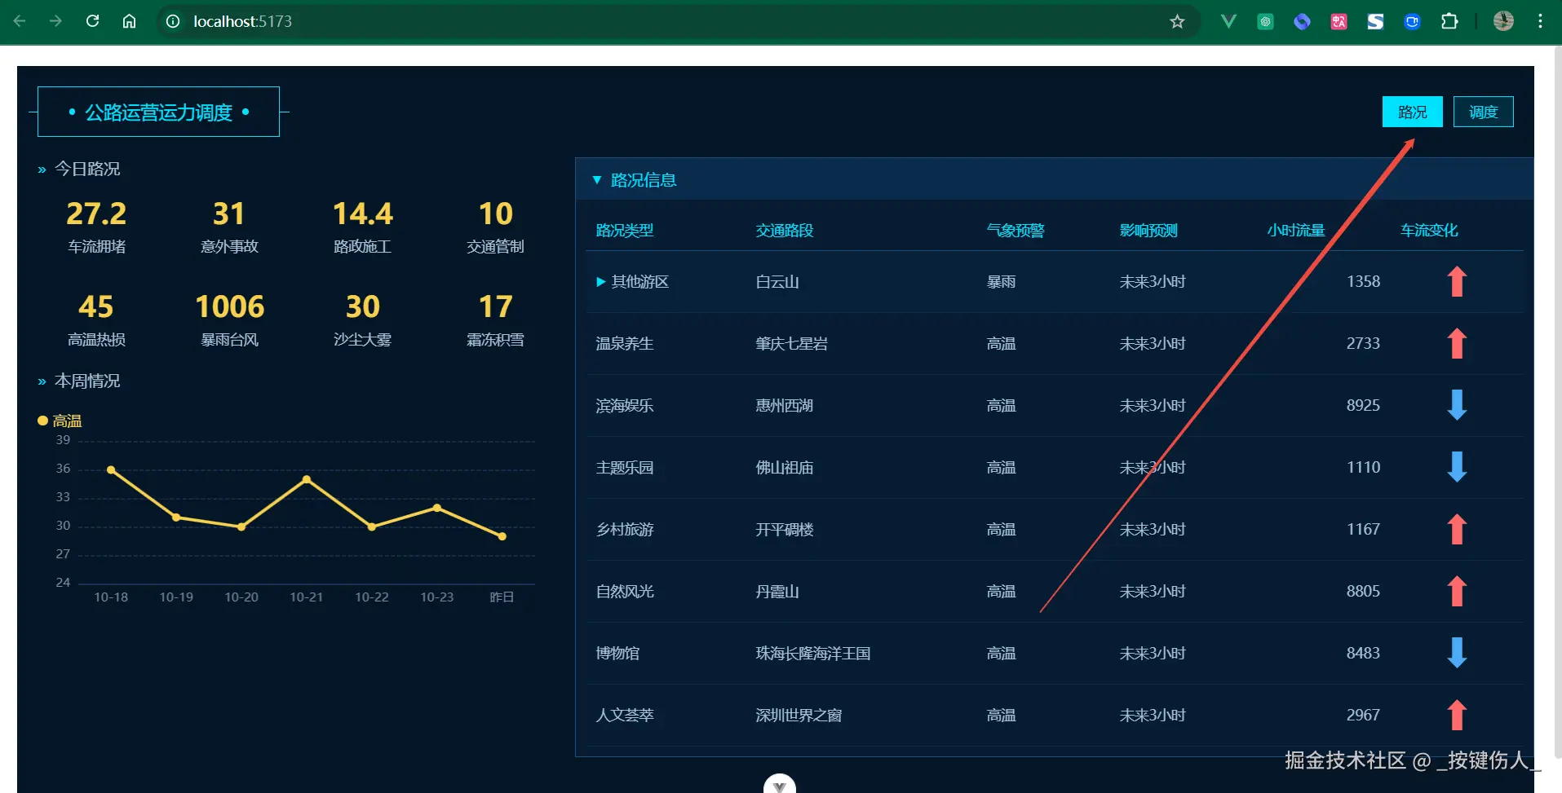Switch to the 调度 tab
Viewport: 1562px width, 793px height.
coord(1484,112)
